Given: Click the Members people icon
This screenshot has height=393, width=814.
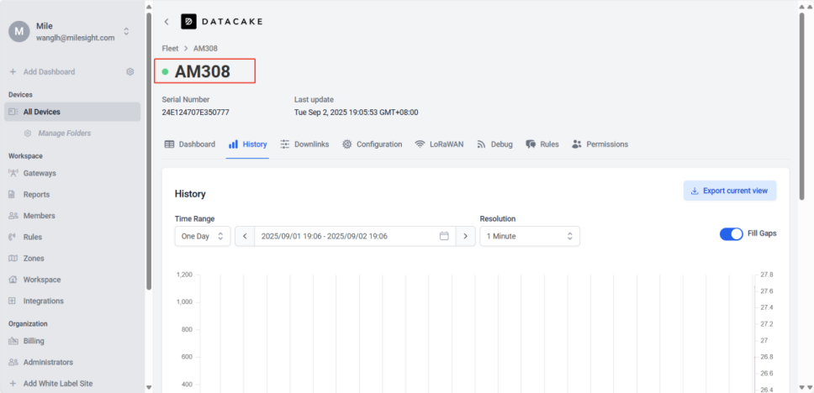Looking at the screenshot, I should tap(13, 216).
